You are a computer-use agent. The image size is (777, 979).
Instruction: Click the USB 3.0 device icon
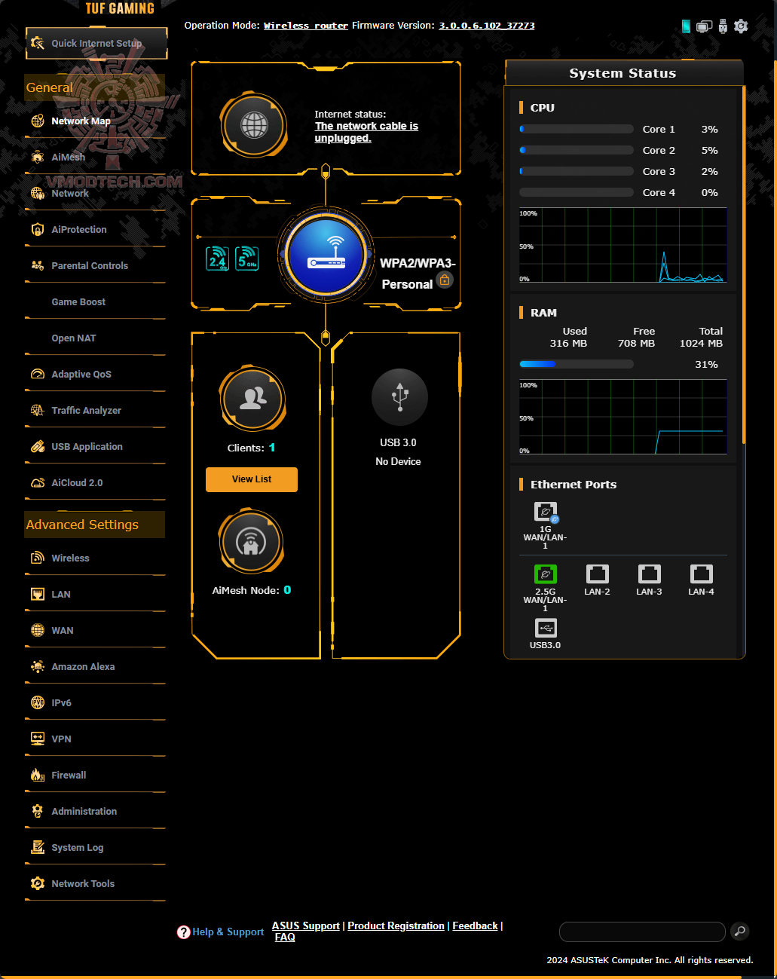tap(399, 397)
